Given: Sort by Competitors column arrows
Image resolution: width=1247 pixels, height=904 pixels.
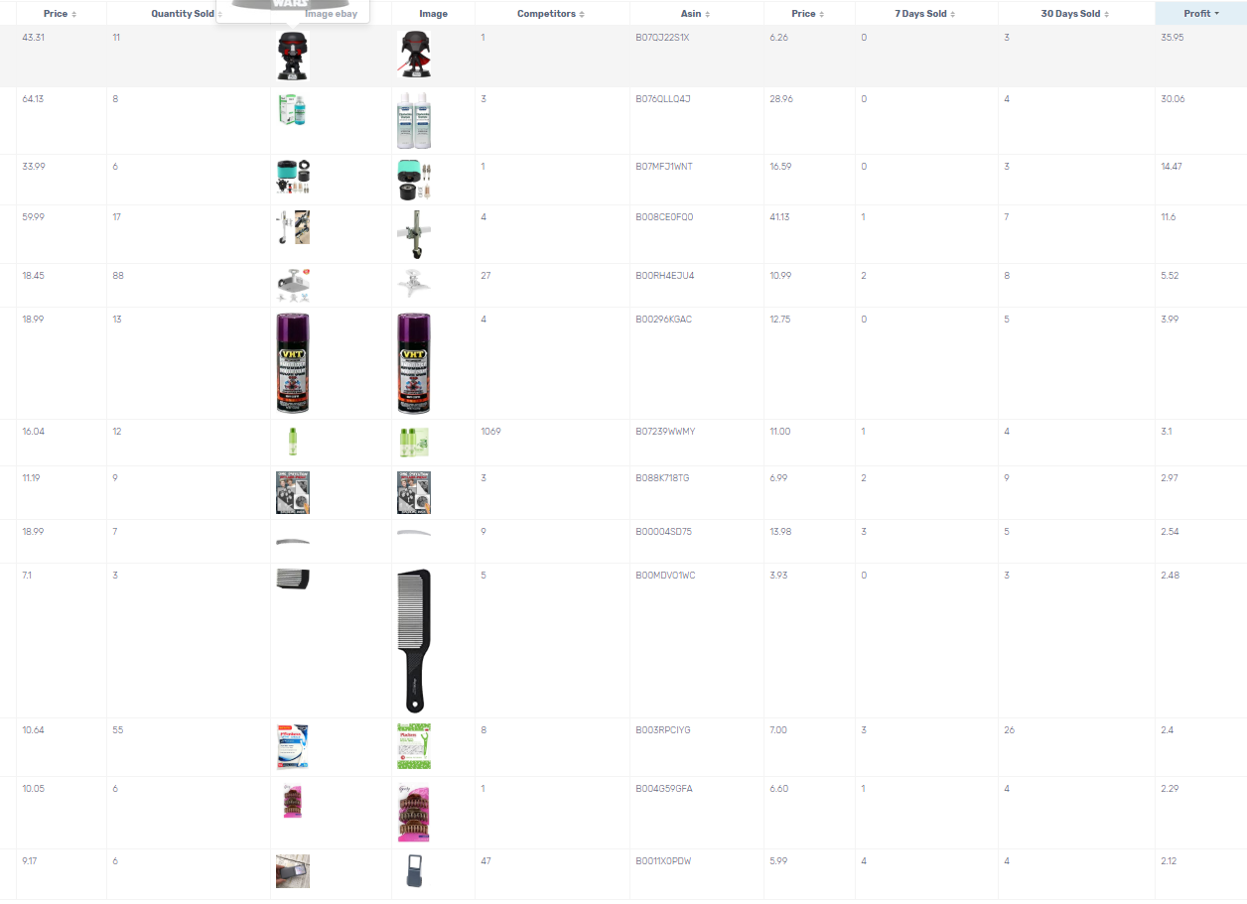Looking at the screenshot, I should 582,14.
